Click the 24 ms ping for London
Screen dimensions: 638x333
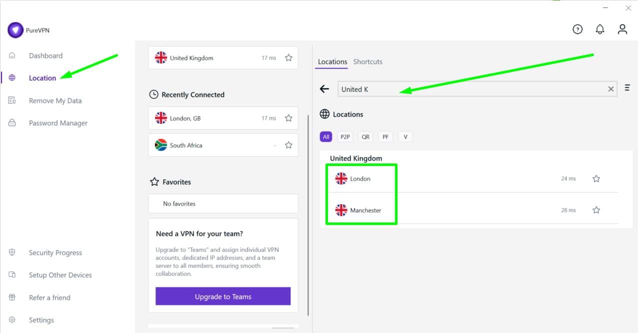click(x=568, y=178)
